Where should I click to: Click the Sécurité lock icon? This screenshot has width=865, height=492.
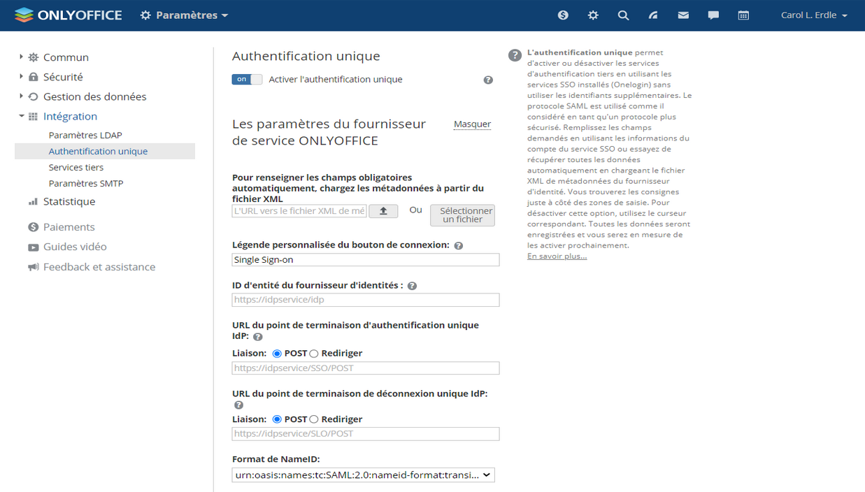click(33, 77)
